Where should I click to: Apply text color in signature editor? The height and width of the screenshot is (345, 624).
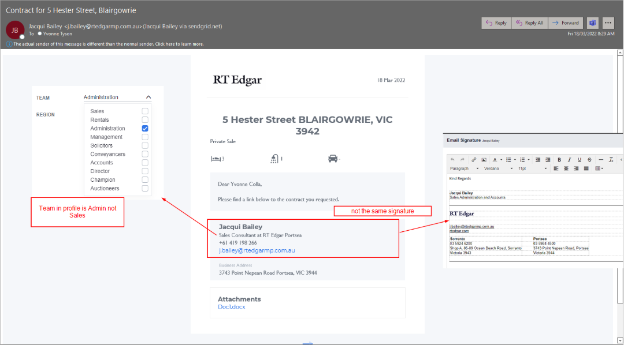click(x=495, y=160)
